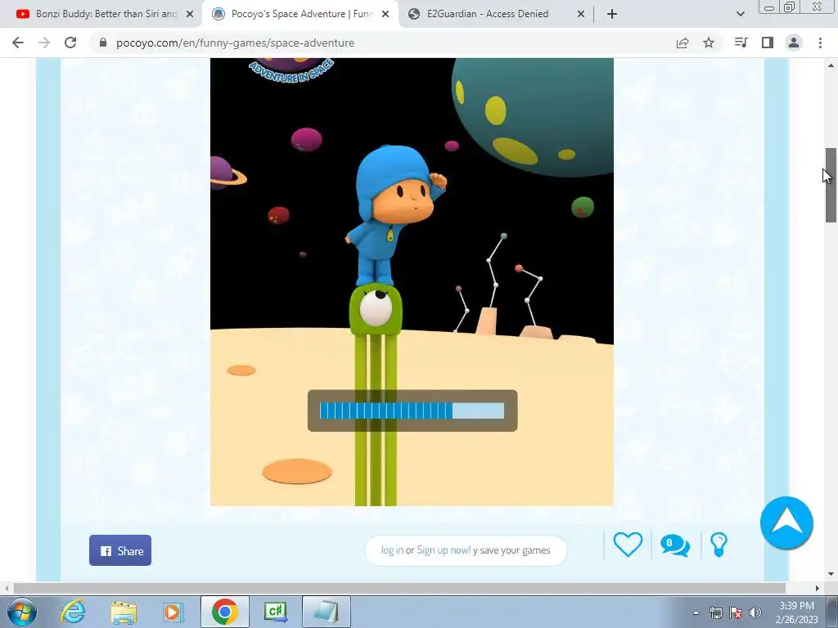Screen dimensions: 838x628
Task: Click the Sign up now! link
Action: pyautogui.click(x=444, y=550)
